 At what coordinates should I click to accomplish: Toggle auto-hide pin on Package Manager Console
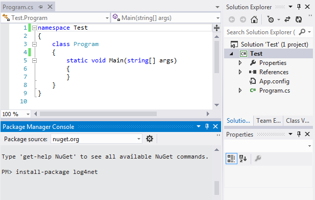click(207, 126)
